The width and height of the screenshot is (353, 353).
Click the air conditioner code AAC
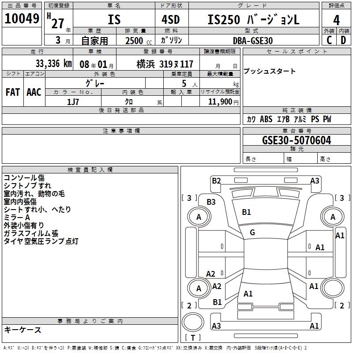[x=34, y=92]
